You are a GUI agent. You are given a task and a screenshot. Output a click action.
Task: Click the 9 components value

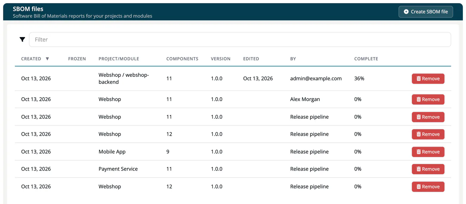(x=168, y=152)
